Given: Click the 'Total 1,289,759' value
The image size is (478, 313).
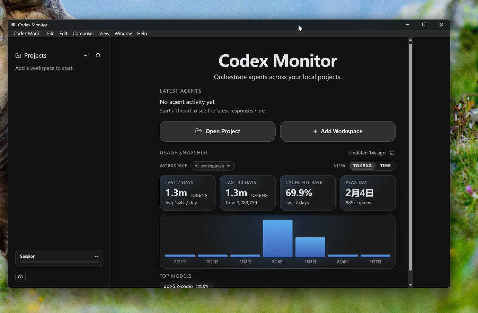Looking at the screenshot, I should [241, 203].
